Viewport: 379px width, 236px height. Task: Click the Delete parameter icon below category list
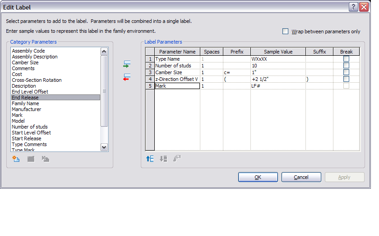[x=46, y=159]
